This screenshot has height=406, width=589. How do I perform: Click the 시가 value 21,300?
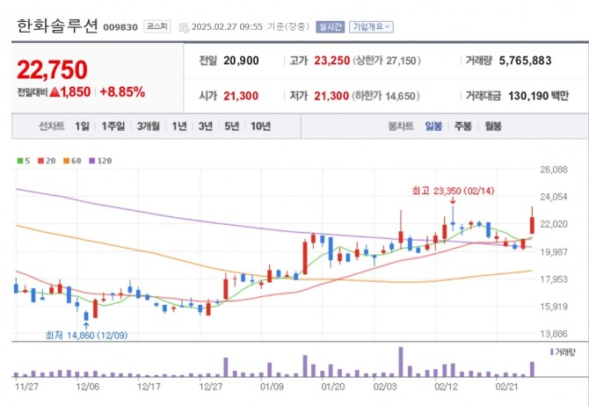click(241, 96)
